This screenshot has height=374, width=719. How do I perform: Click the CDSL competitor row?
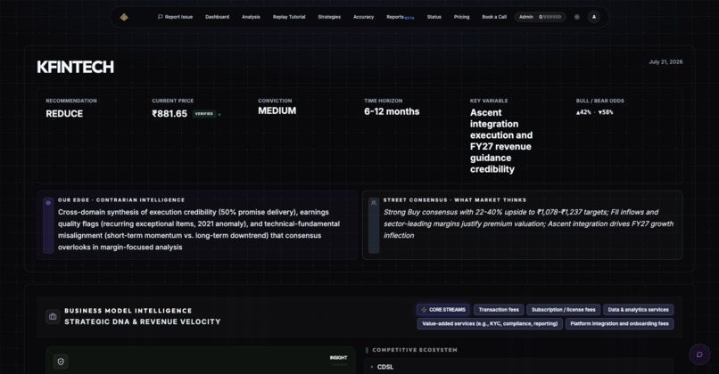[519, 367]
